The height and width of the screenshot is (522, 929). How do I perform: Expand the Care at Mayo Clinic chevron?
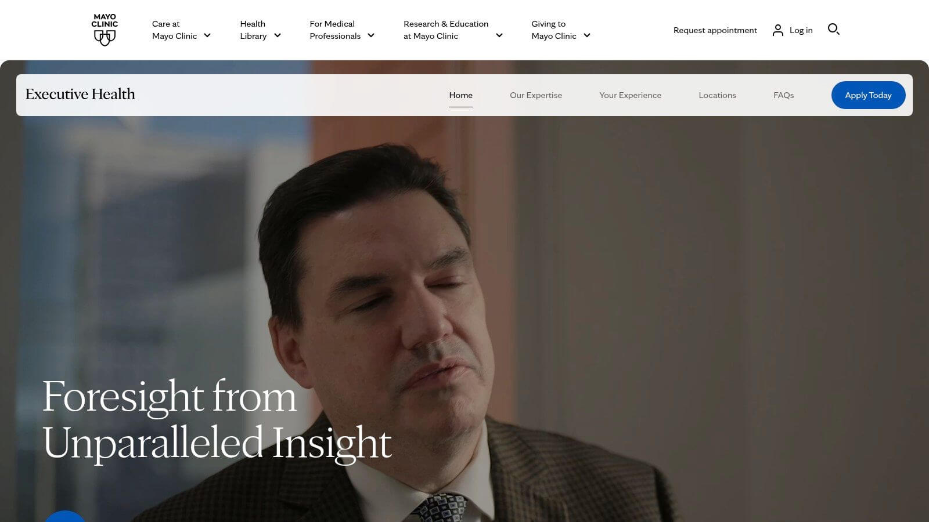pos(207,35)
